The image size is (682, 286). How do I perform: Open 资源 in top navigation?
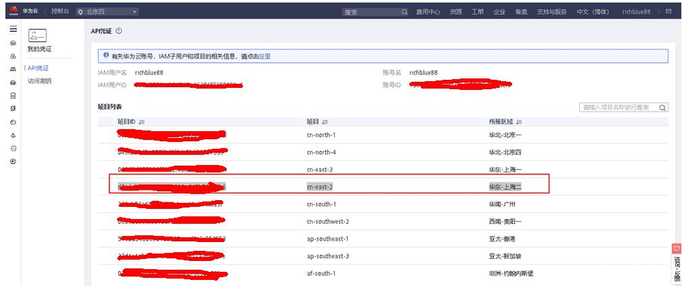(456, 11)
